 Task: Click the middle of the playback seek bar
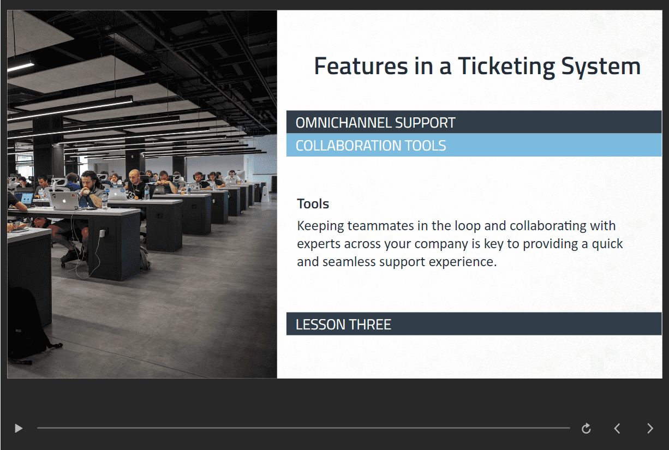point(303,428)
